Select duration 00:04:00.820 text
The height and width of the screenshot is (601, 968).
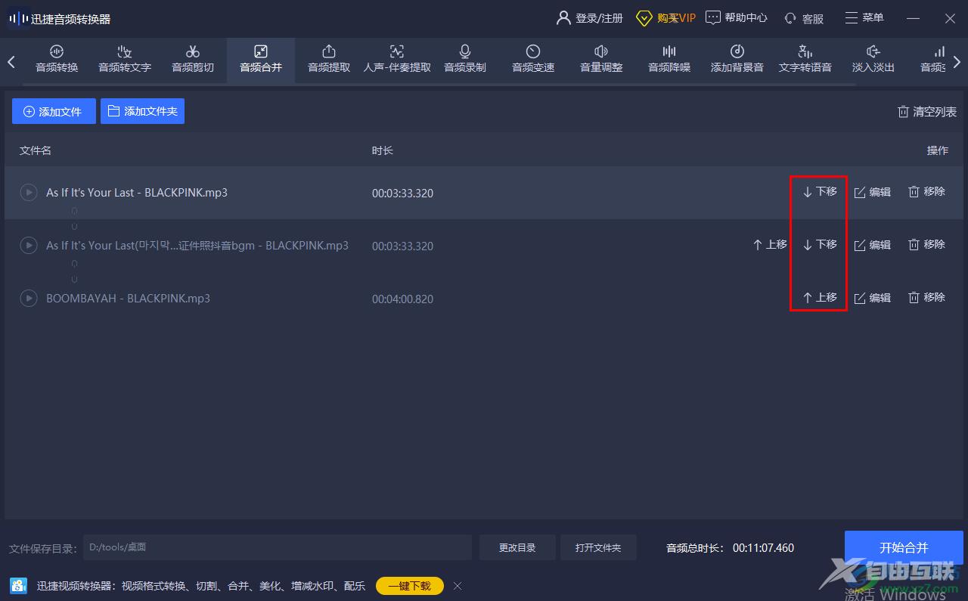click(402, 299)
